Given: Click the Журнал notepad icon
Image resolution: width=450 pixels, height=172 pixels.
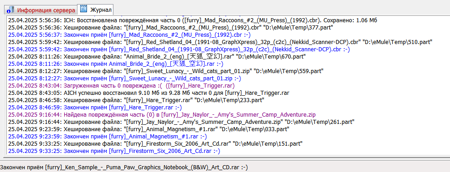Looking at the screenshot, I should 83,9.
